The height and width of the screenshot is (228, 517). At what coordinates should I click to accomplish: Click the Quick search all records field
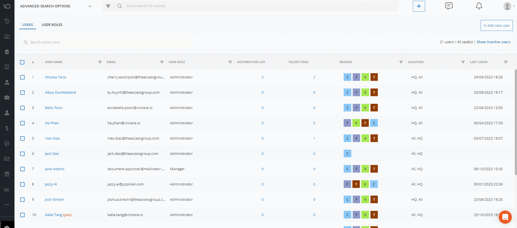257,6
